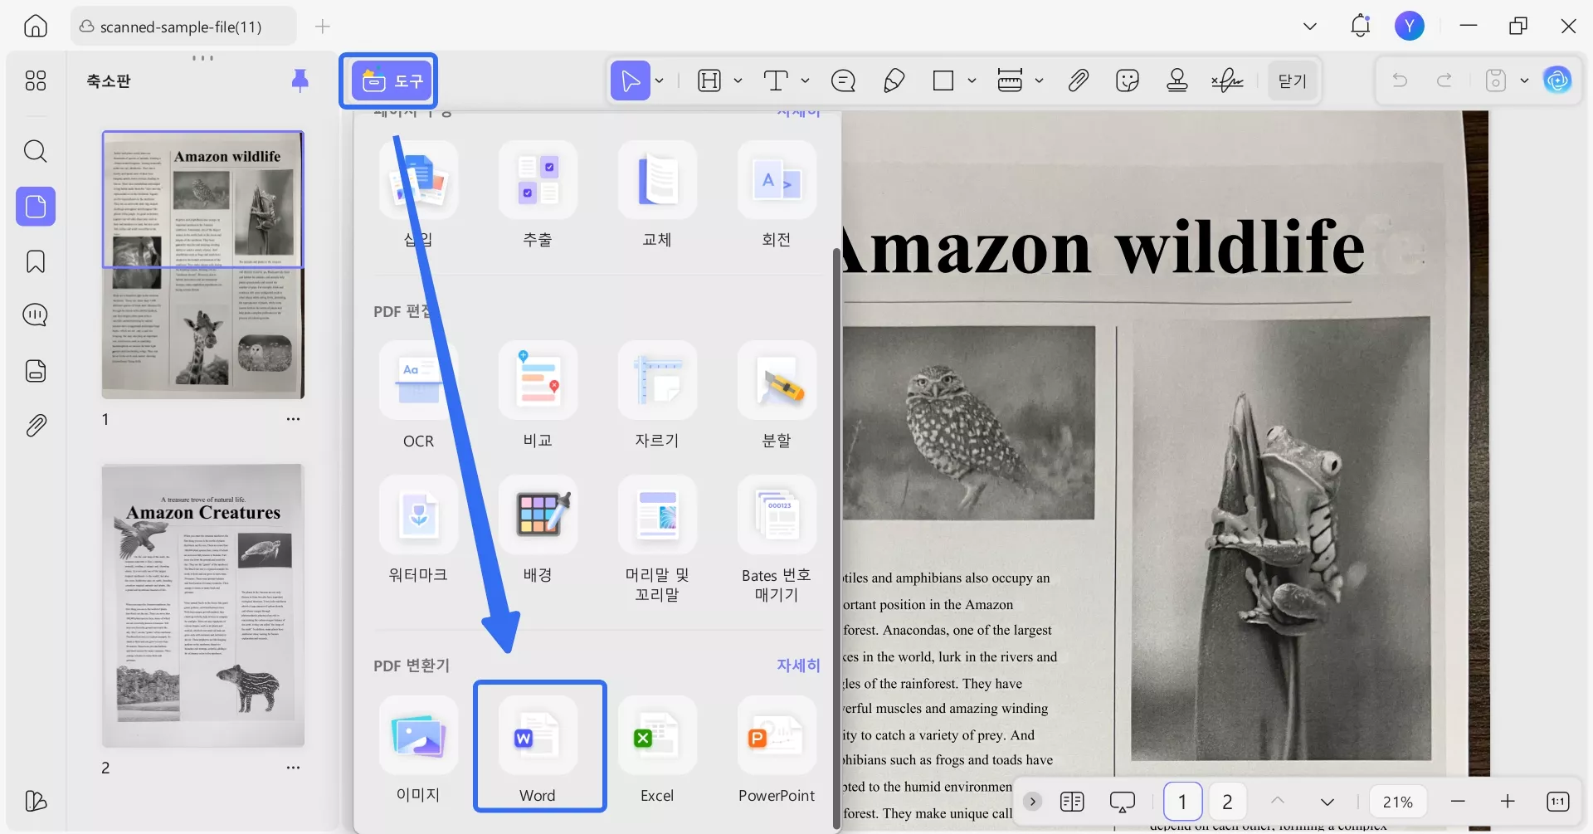Open the comments panel icon in sidebar
Image resolution: width=1593 pixels, height=834 pixels.
coord(36,315)
